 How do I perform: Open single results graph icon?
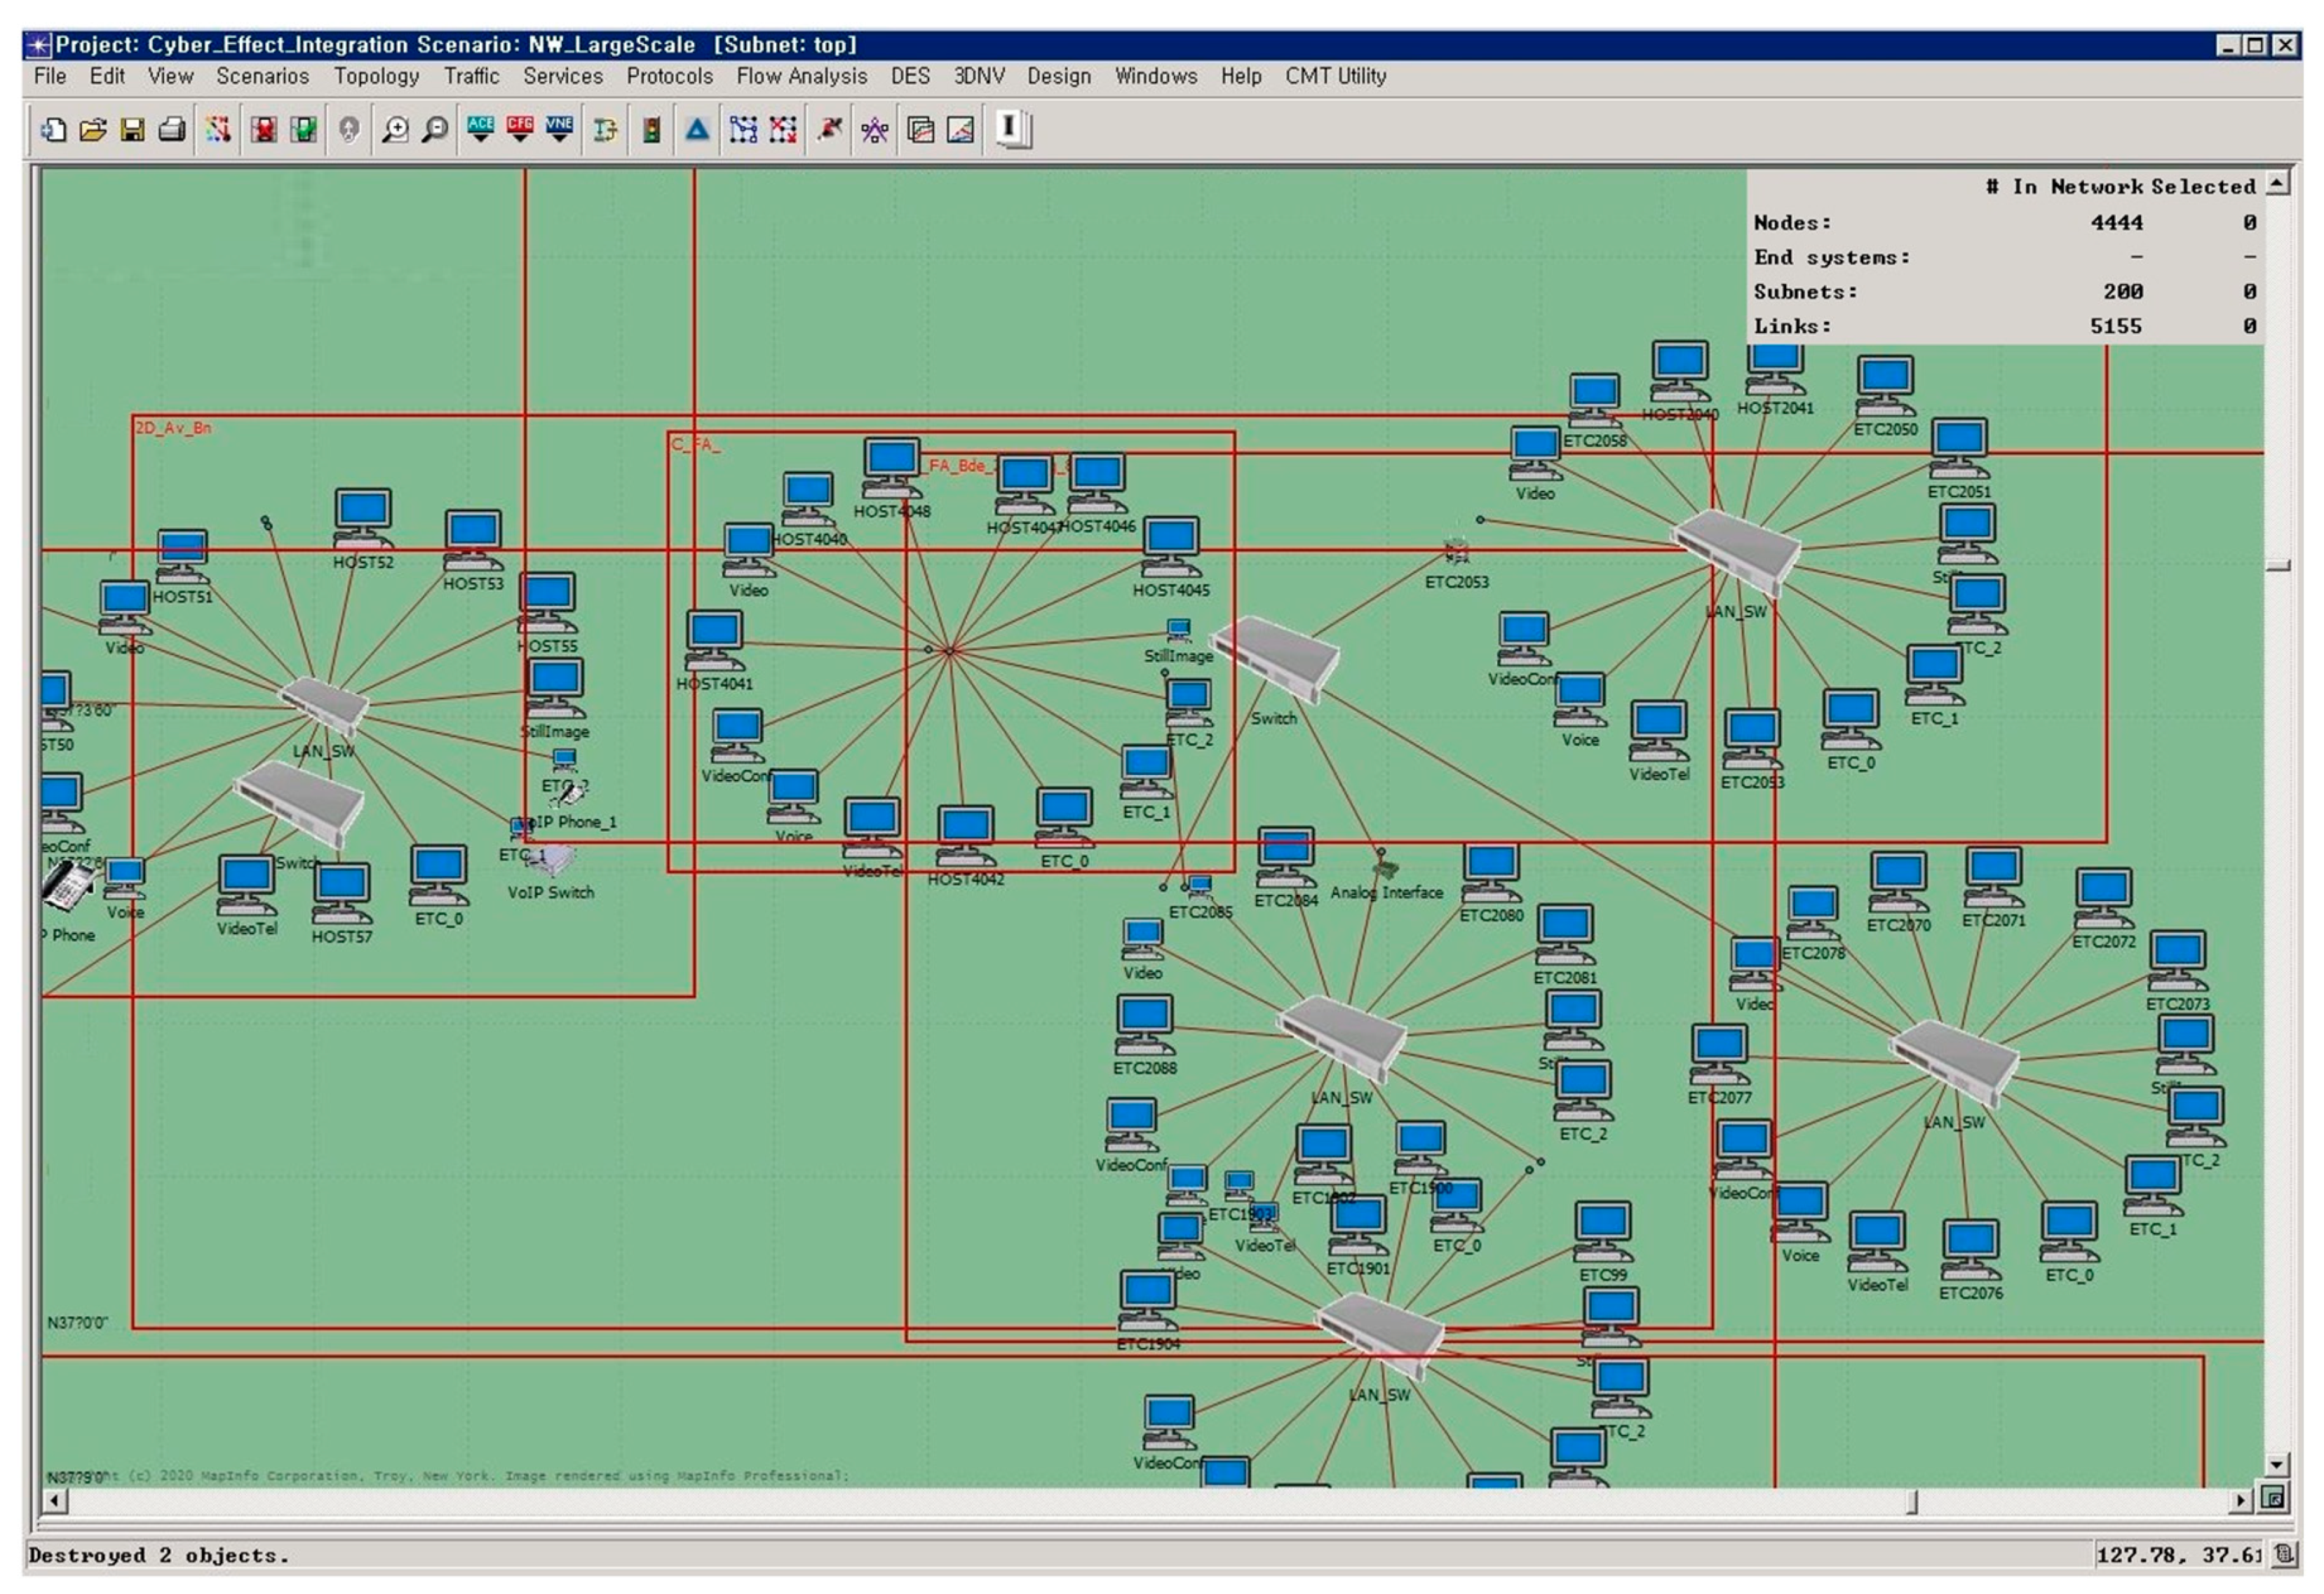pos(960,129)
